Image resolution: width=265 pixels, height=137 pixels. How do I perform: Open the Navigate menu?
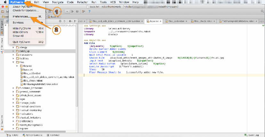point(58,2)
